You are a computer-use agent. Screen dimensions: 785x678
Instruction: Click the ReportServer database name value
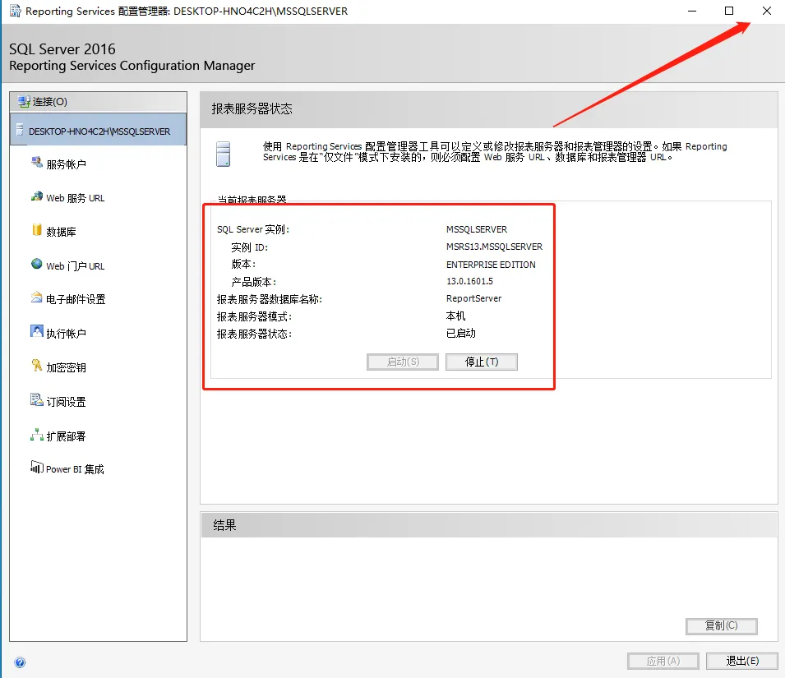tap(473, 298)
